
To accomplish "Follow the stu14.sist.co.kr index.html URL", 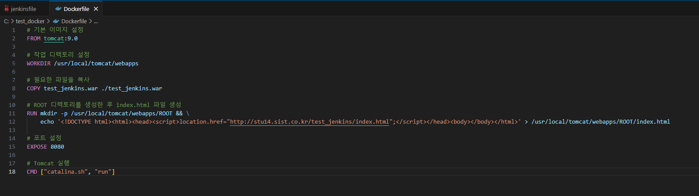I will (309, 122).
